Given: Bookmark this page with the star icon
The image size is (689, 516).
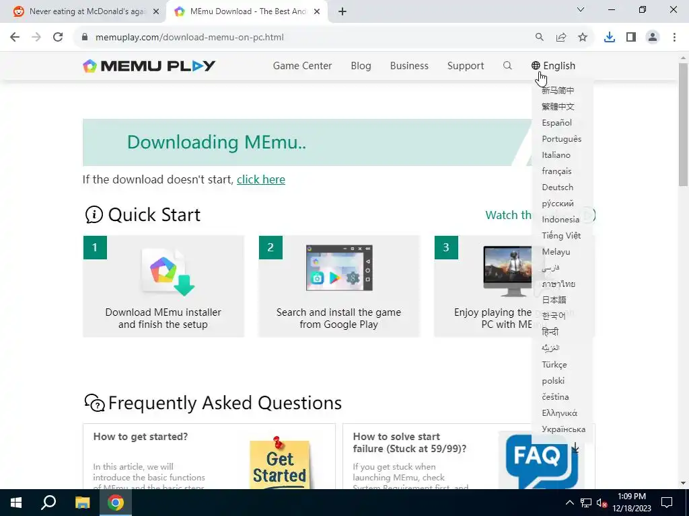Looking at the screenshot, I should point(583,38).
